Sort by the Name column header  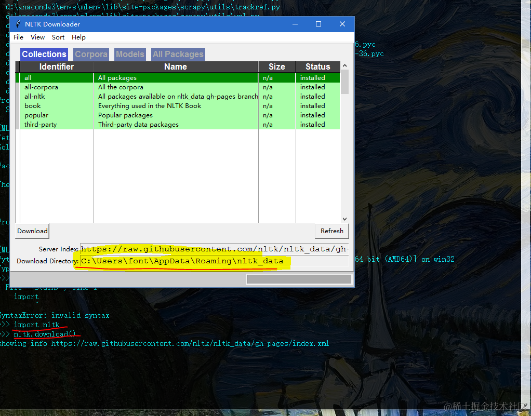click(176, 66)
